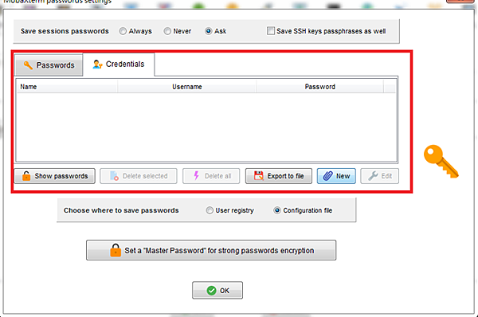Open the Credentials tab
The width and height of the screenshot is (478, 317).
119,64
